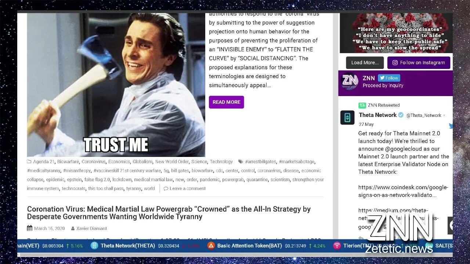470x264 pixels.
Task: Click the technocrats tag
Action: point(73,188)
